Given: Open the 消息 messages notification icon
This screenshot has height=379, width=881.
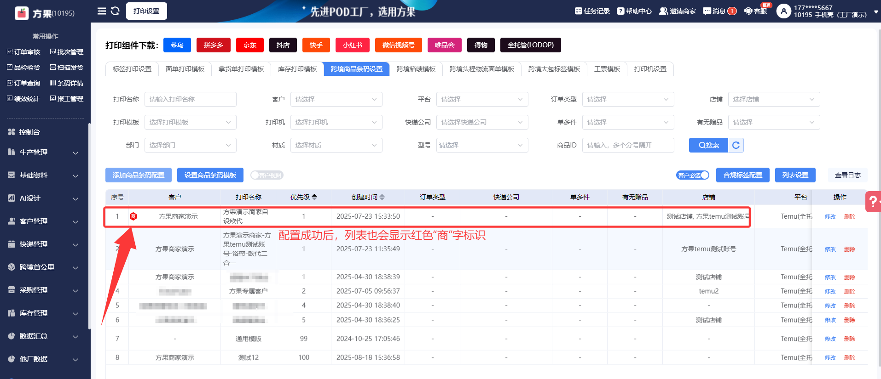Looking at the screenshot, I should tap(707, 11).
